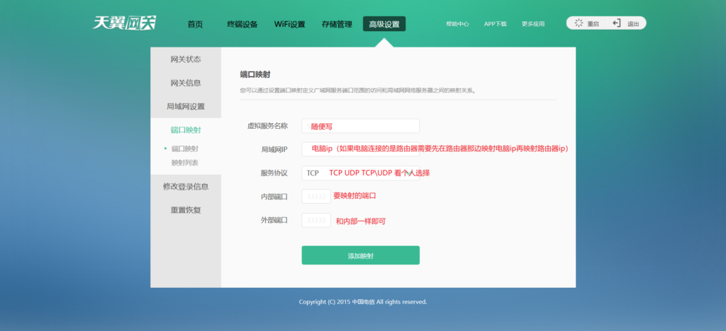This screenshot has width=726, height=331.
Task: Open the 帮助中心 link
Action: pos(457,24)
